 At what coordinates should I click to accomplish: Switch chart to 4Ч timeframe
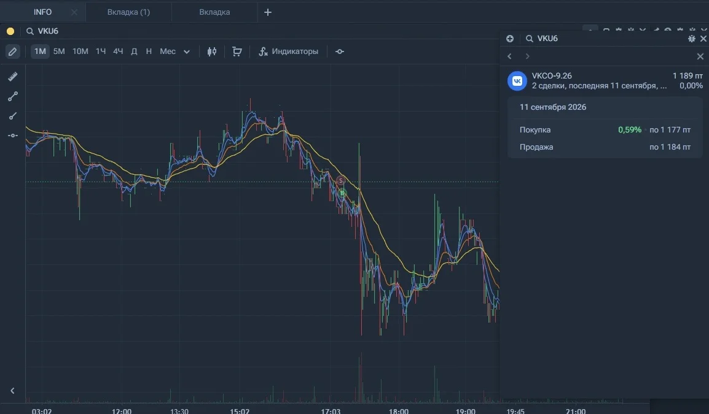pyautogui.click(x=118, y=52)
